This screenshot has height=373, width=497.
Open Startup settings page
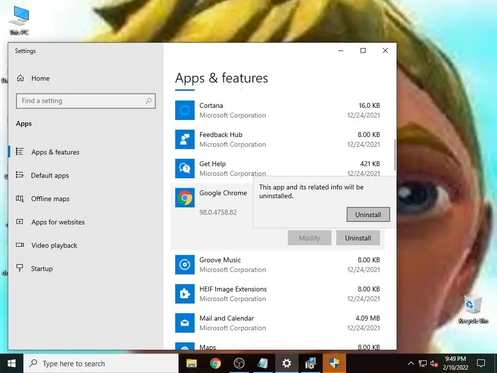42,269
